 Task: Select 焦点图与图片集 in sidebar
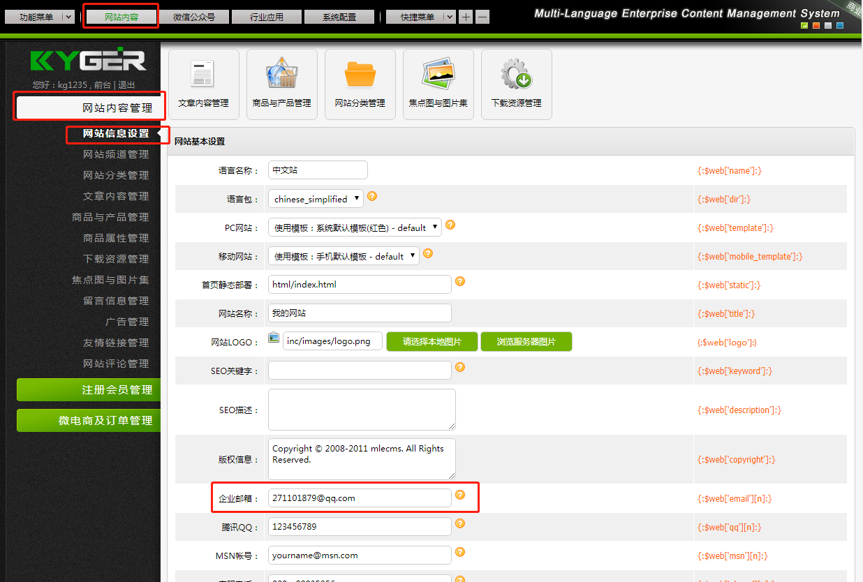110,280
